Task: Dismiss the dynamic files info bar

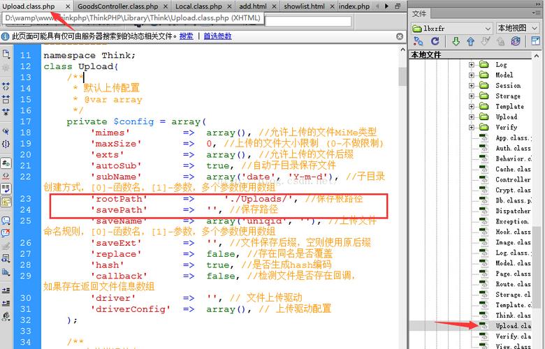Action: pyautogui.click(x=400, y=36)
